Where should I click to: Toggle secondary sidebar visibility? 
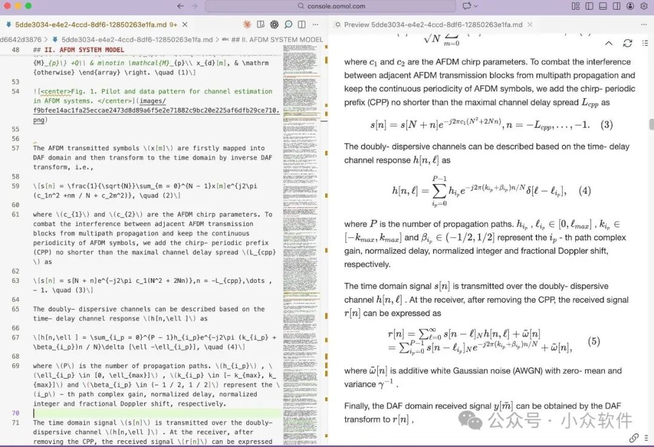pyautogui.click(x=617, y=6)
